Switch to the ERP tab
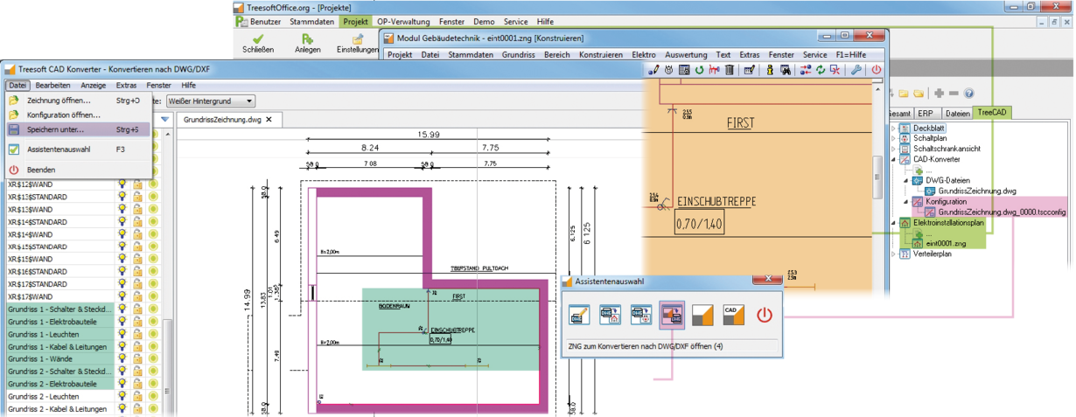This screenshot has height=417, width=1076. [x=926, y=114]
